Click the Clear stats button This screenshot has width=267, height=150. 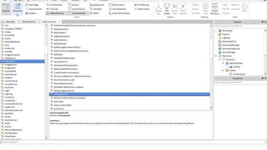coord(244,8)
